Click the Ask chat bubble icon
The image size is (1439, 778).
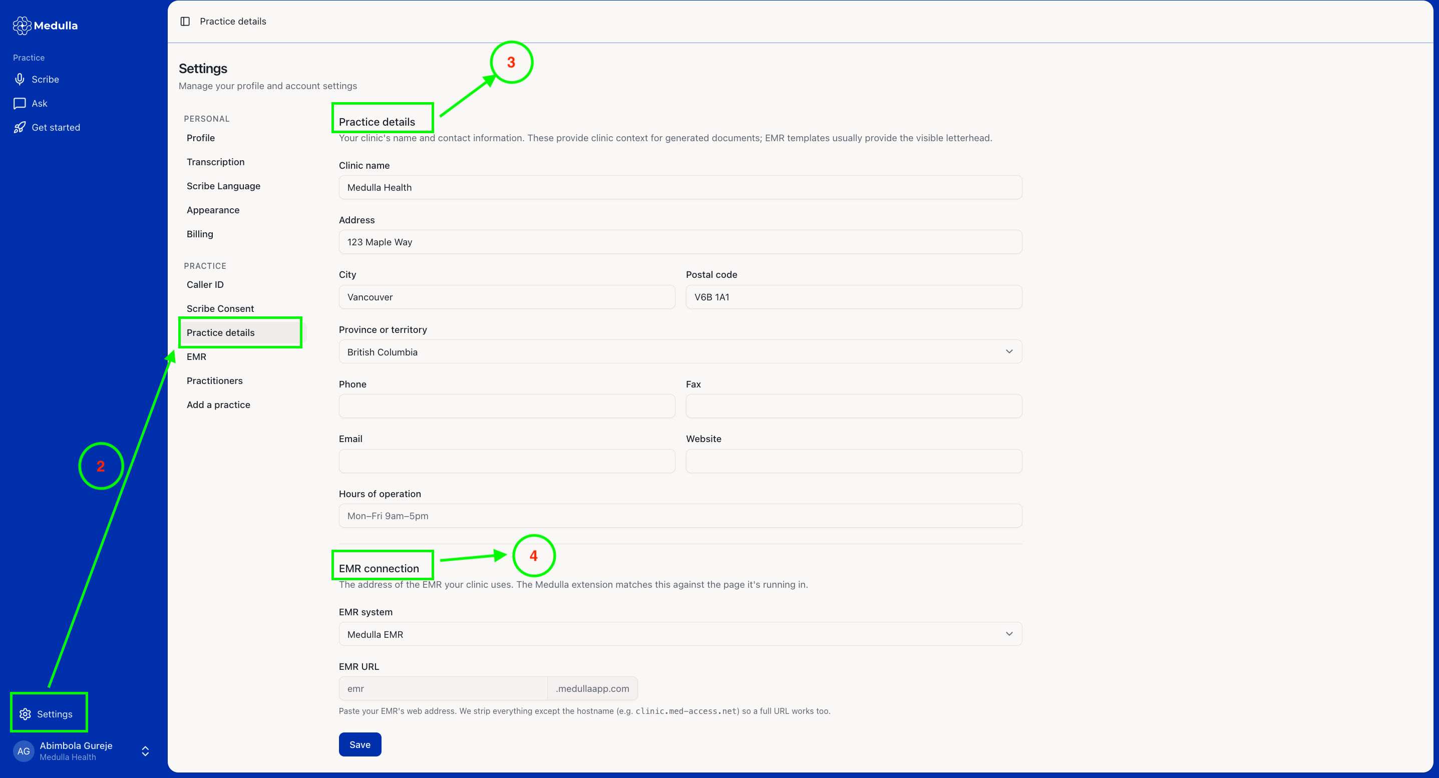[20, 103]
